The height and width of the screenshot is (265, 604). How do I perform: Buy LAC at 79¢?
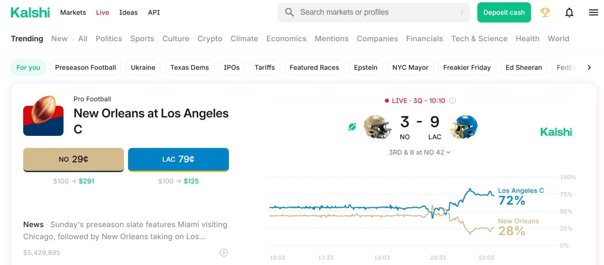(x=178, y=159)
